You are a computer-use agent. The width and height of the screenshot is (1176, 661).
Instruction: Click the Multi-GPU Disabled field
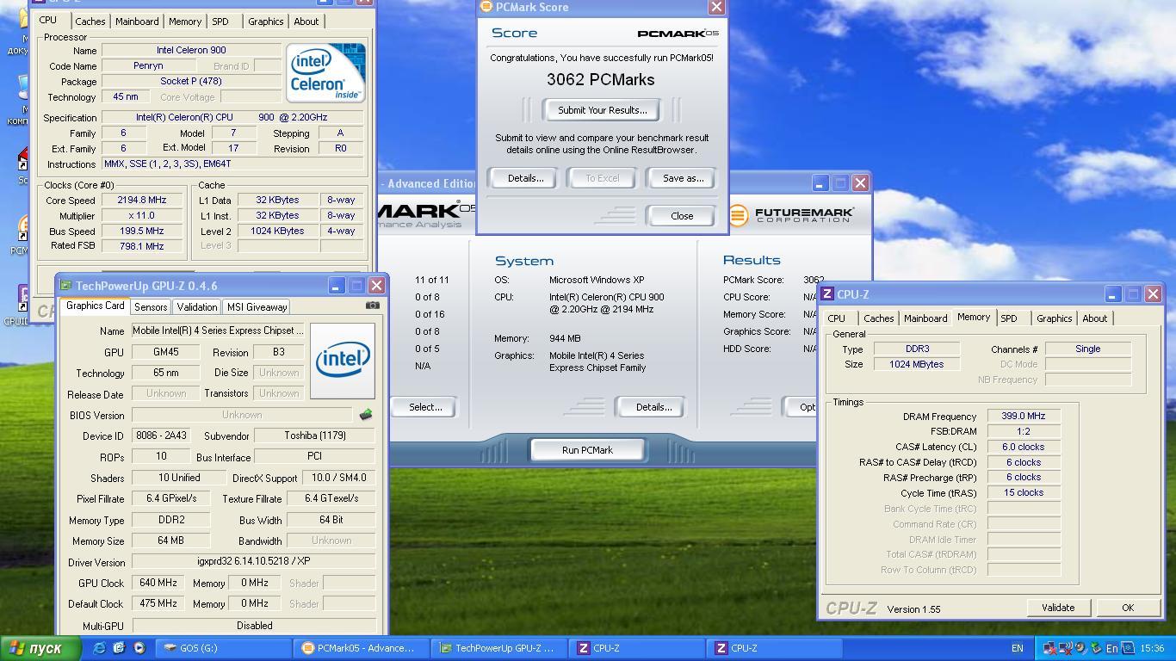[254, 626]
